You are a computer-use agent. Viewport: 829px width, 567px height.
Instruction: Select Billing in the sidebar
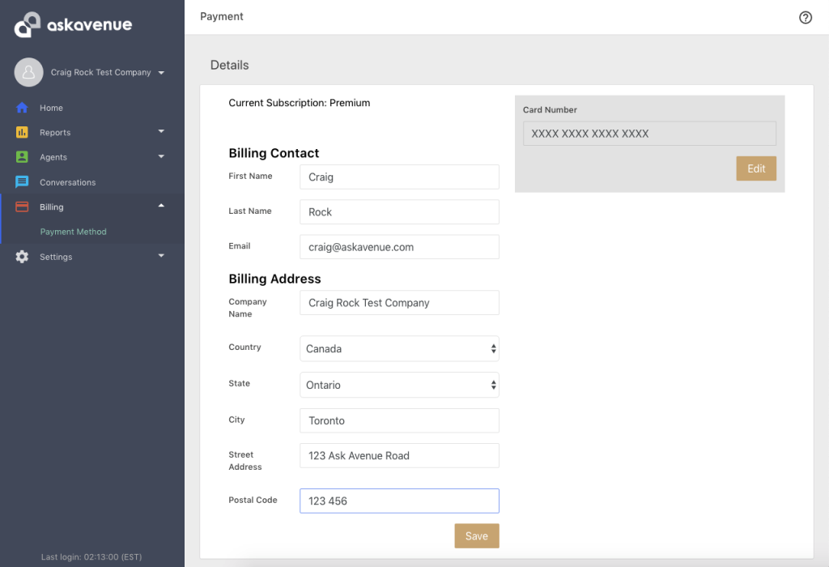(x=51, y=207)
